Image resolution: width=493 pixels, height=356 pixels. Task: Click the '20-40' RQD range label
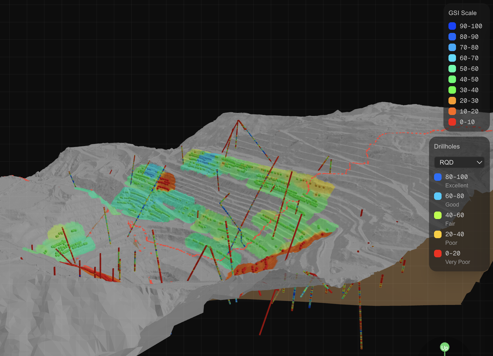pyautogui.click(x=454, y=234)
